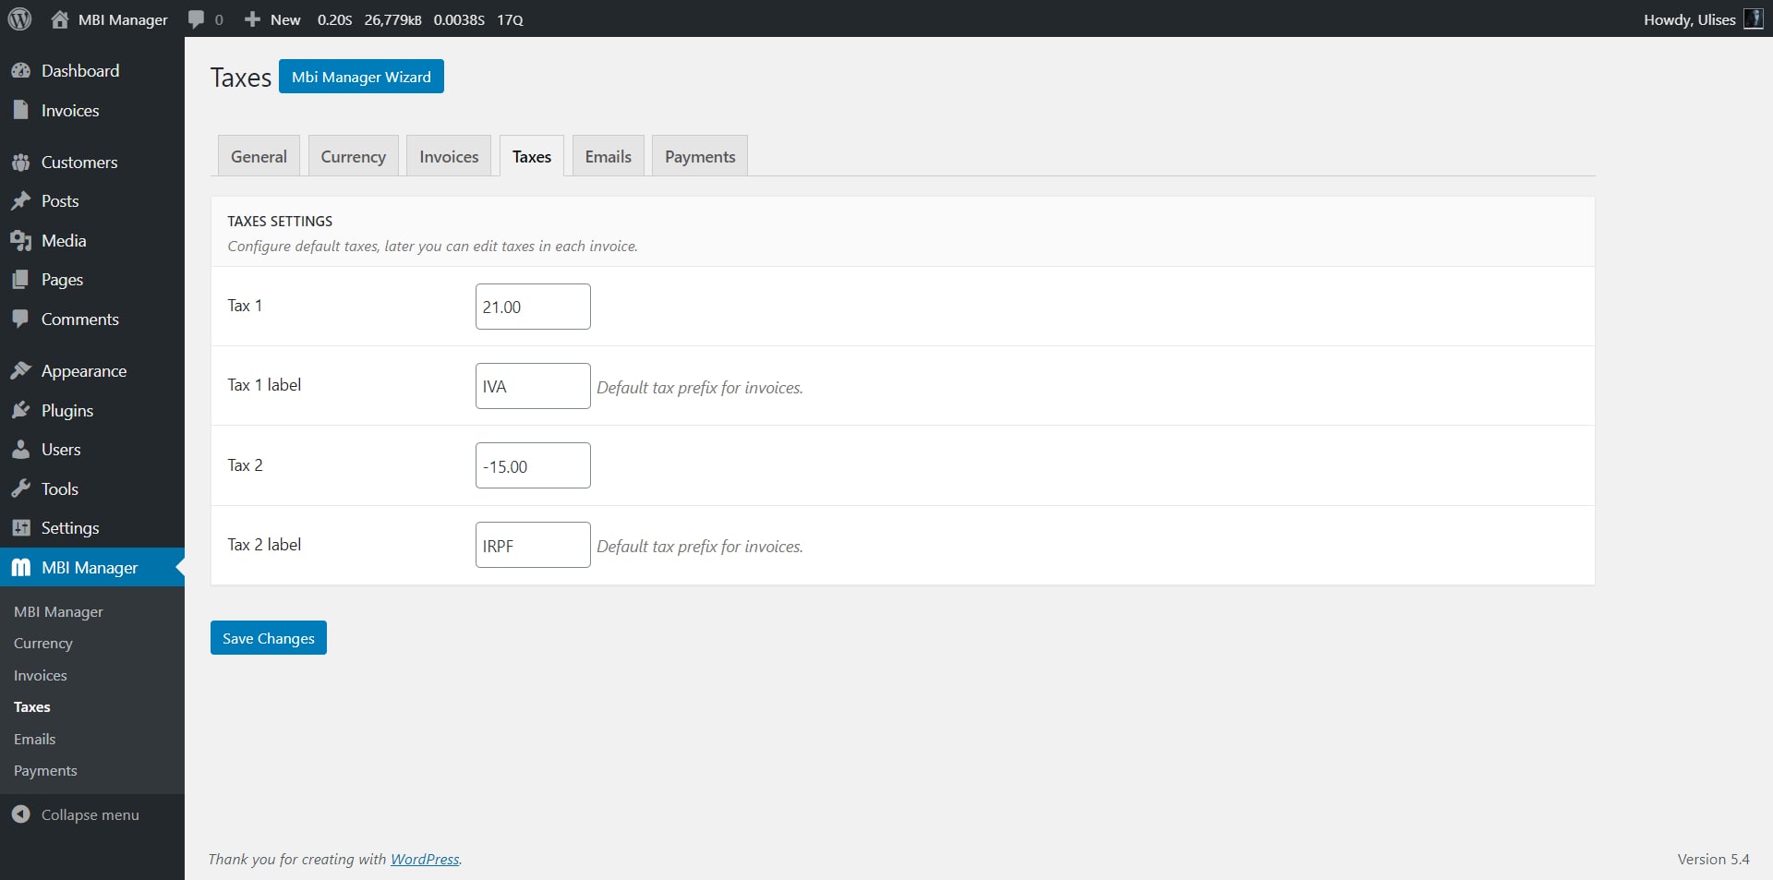The image size is (1773, 880).
Task: Click the Tax 2 label input containing IRPF
Action: [532, 546]
